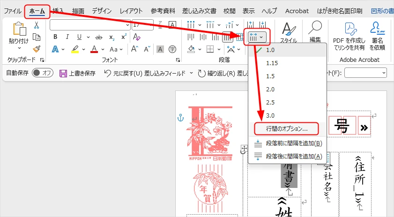Screen dimensions: 394x217
Task: Open the フォント group dialog launcher
Action: click(x=178, y=60)
